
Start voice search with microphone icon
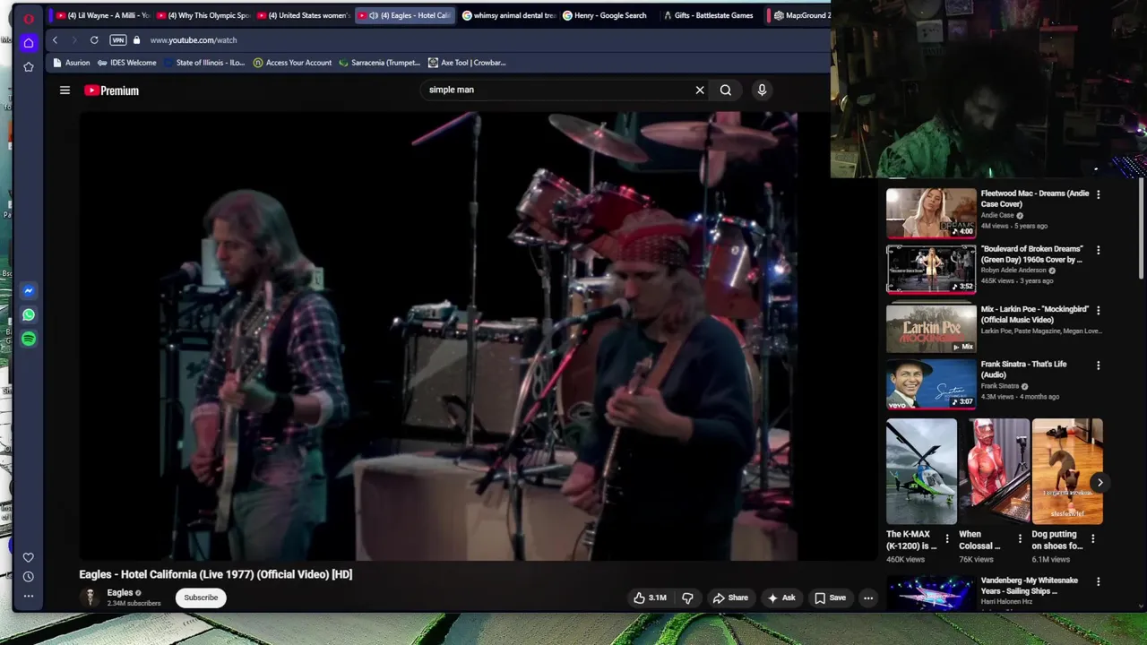(762, 90)
